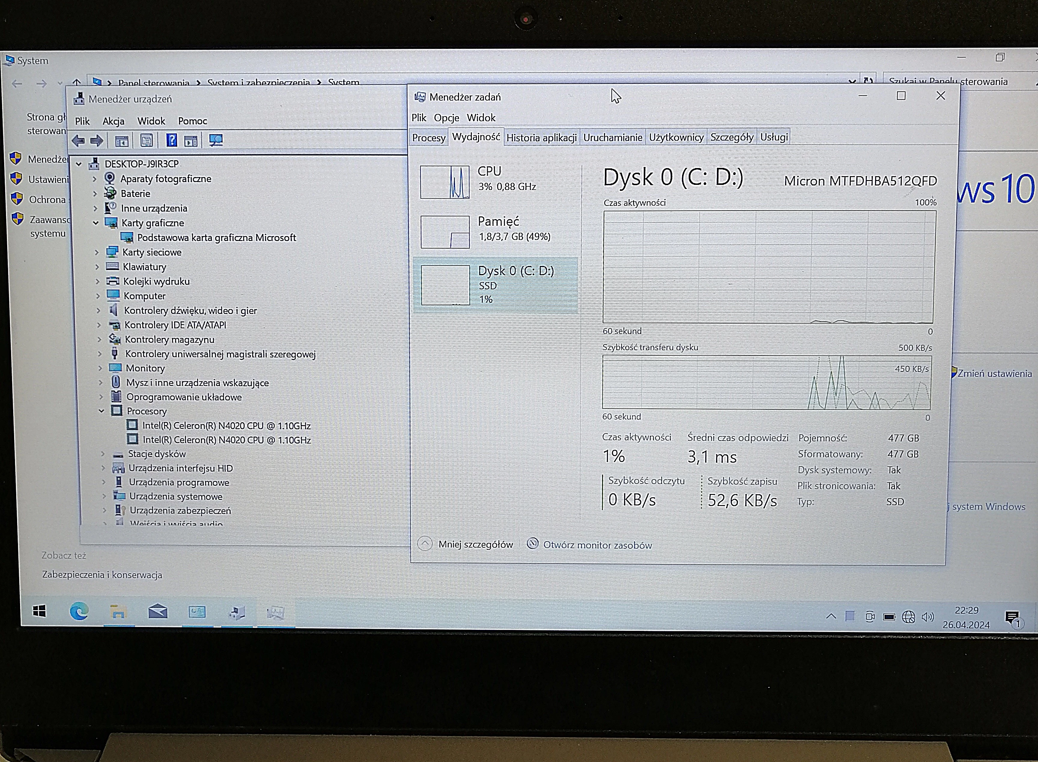Screen dimensions: 1038x762
Task: Expand Inne urządzenia node
Action: point(95,208)
